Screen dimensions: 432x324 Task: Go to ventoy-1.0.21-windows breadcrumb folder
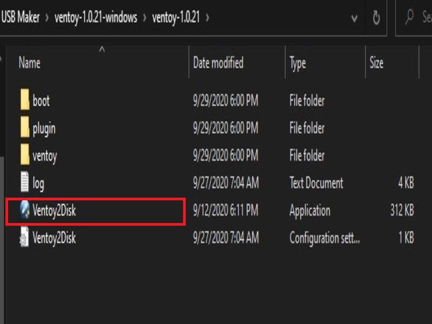coord(96,17)
